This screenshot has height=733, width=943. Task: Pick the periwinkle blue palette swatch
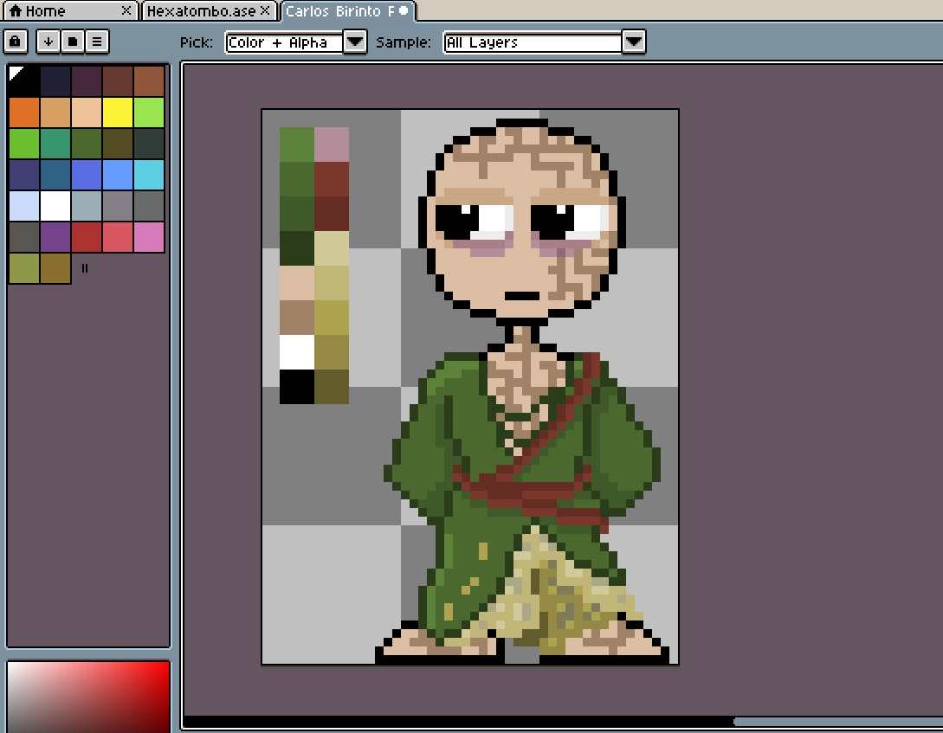click(x=87, y=175)
